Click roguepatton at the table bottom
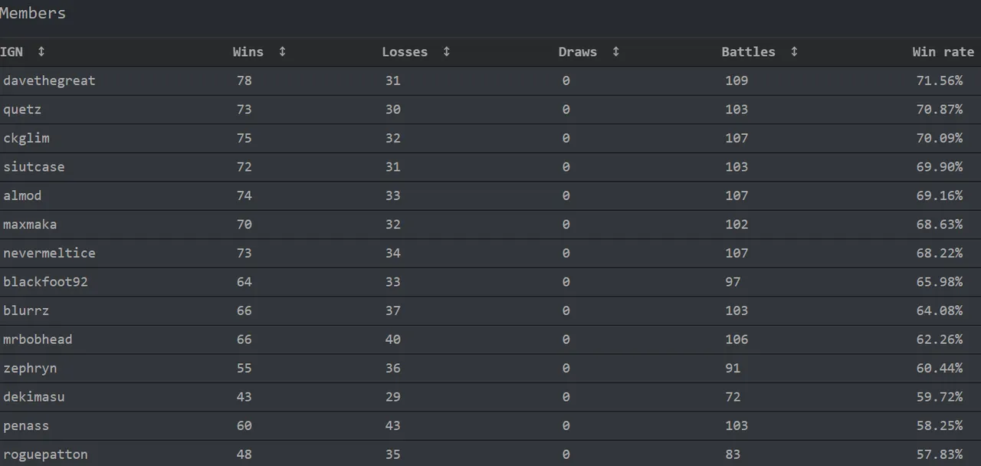This screenshot has width=981, height=466. [x=45, y=455]
